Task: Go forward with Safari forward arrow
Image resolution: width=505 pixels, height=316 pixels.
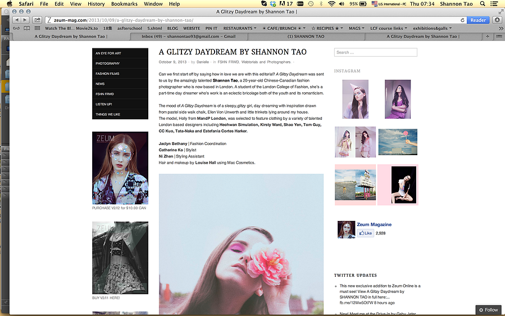Action: click(25, 20)
